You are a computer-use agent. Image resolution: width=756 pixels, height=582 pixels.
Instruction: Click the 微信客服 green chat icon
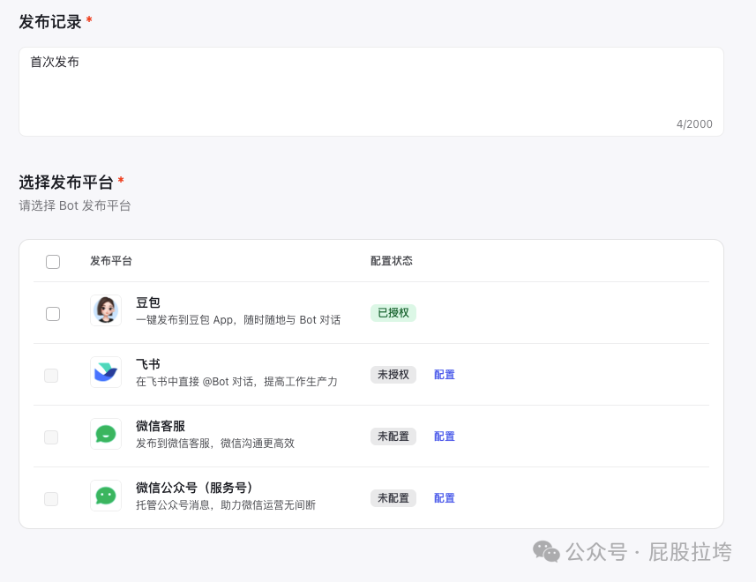click(x=106, y=434)
